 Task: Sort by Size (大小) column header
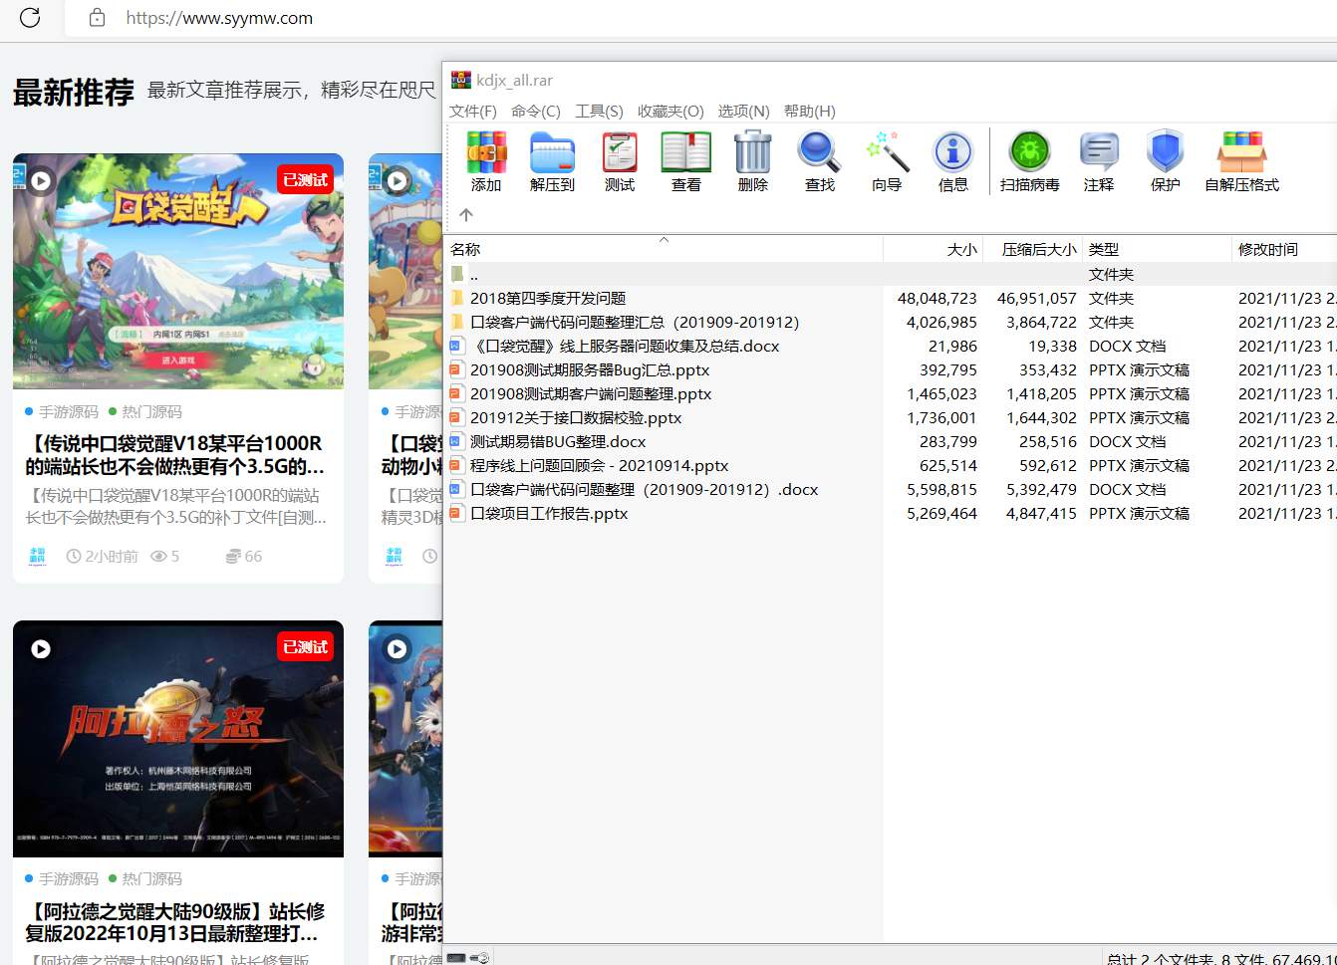pos(960,249)
